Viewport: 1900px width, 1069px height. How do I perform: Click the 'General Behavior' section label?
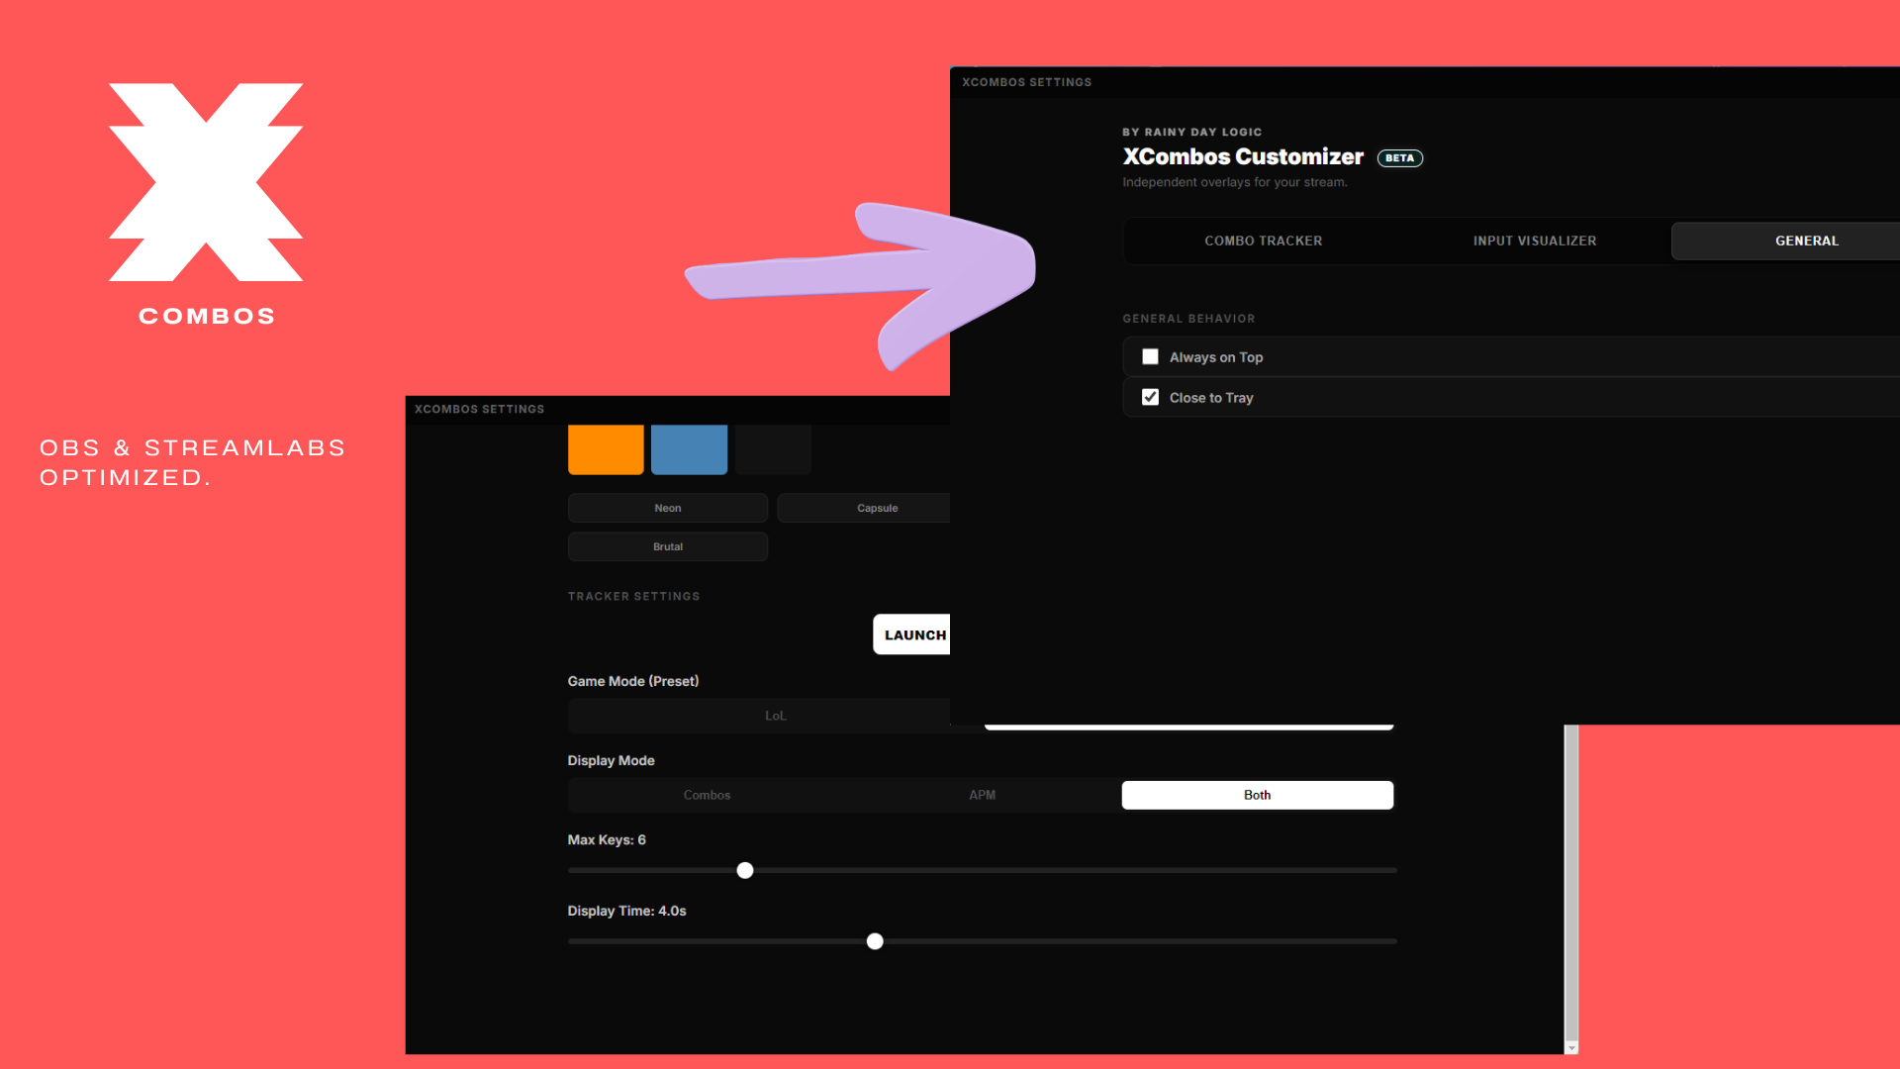coord(1188,319)
